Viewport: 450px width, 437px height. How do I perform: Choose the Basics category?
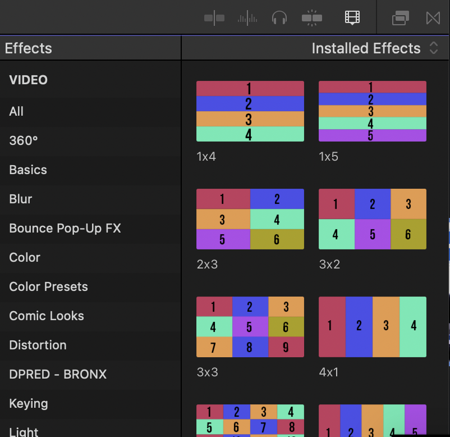[90, 170]
